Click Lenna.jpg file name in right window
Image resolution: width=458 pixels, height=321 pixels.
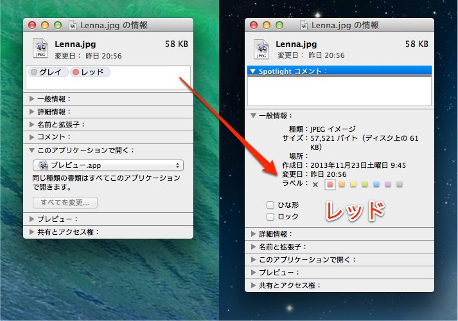[x=296, y=44]
